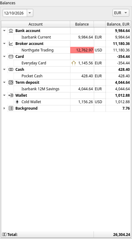132x239 pixels.
Task: Click the Term deposit safe icon
Action: pyautogui.click(x=11, y=83)
